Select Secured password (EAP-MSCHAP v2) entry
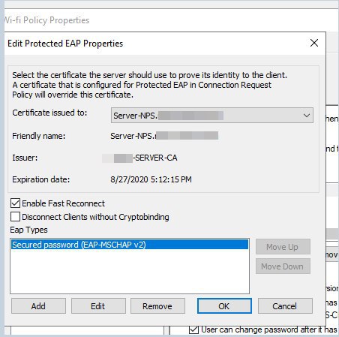 pyautogui.click(x=130, y=245)
